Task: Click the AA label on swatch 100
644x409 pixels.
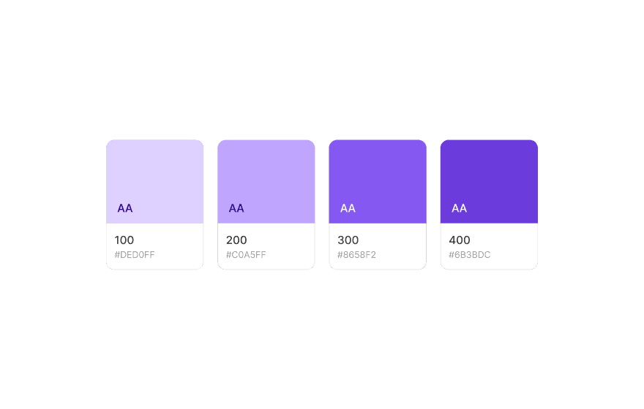Action: pos(125,208)
